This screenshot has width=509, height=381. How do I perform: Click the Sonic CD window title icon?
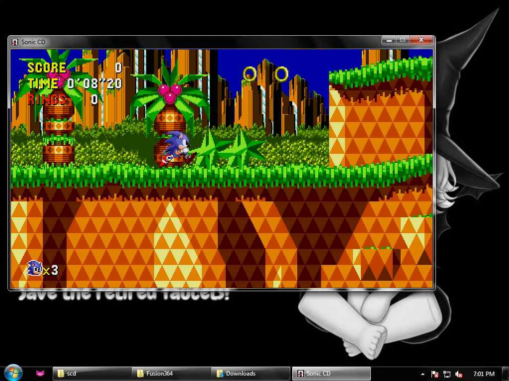pos(14,42)
